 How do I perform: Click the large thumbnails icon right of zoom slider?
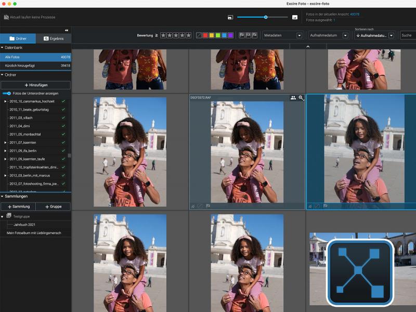pos(295,17)
